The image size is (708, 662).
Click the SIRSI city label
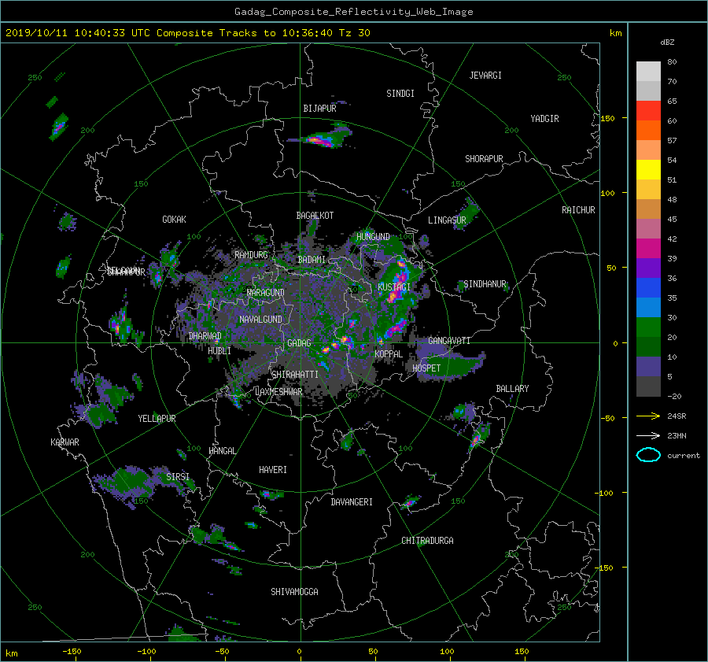click(178, 477)
